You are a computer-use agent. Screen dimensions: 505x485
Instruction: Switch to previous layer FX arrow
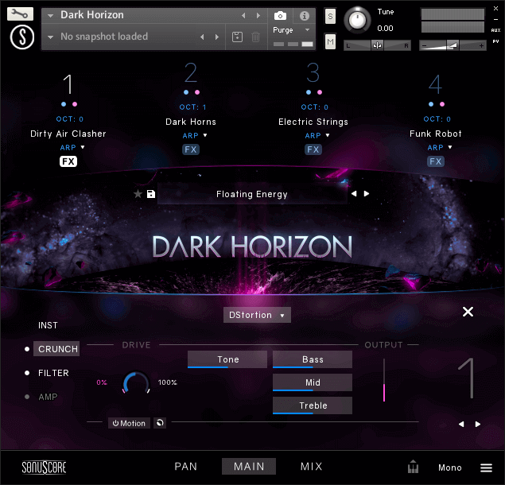click(x=461, y=424)
